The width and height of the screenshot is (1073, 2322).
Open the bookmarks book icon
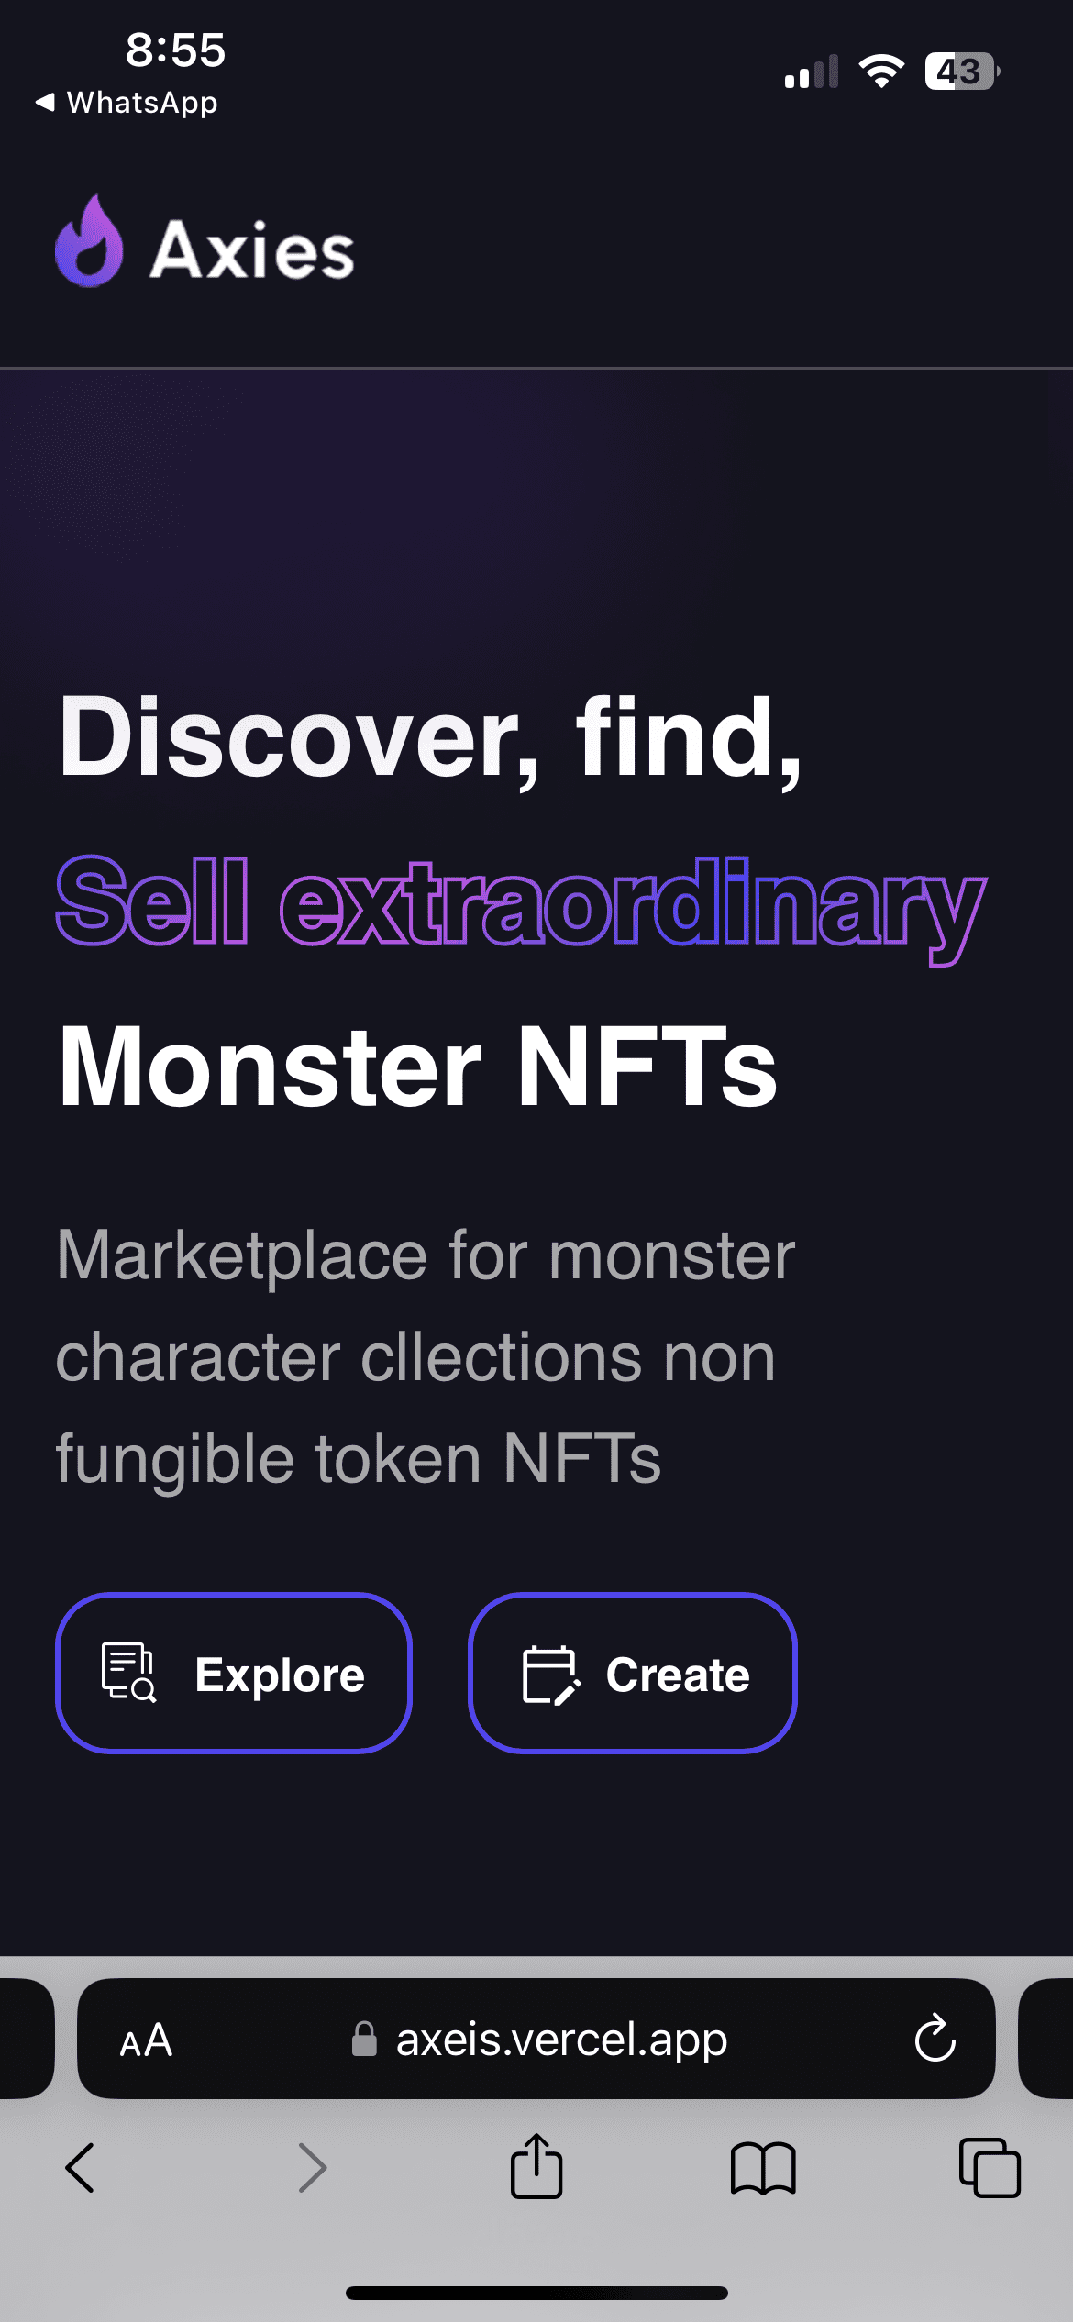(x=763, y=2168)
